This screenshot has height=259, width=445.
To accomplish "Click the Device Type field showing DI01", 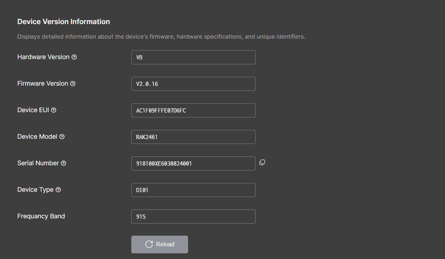I will pyautogui.click(x=193, y=190).
